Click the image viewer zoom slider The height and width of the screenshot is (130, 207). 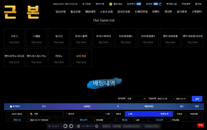click(88, 126)
